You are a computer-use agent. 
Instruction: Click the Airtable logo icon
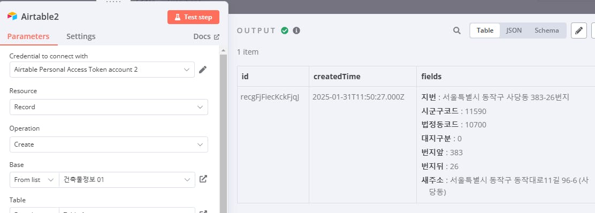pos(12,17)
